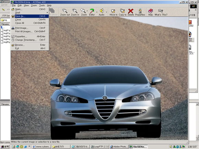Click the Internet Explorer quick launch icon
This screenshot has height=149, width=199.
(x=25, y=147)
